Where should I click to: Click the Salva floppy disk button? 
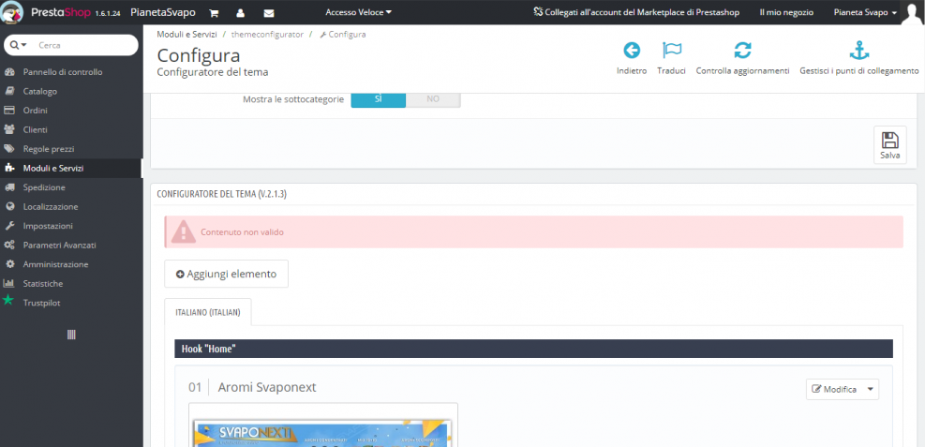click(x=890, y=144)
